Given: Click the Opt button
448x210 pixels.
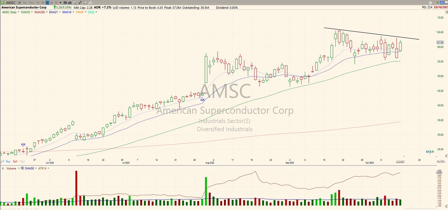Looking at the screenshot, I should (22, 161).
